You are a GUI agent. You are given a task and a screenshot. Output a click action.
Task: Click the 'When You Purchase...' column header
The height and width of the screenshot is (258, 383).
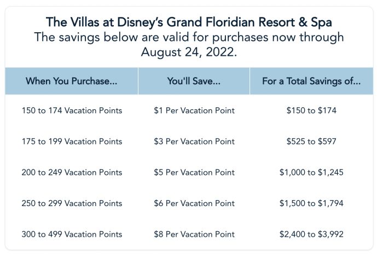[72, 81]
